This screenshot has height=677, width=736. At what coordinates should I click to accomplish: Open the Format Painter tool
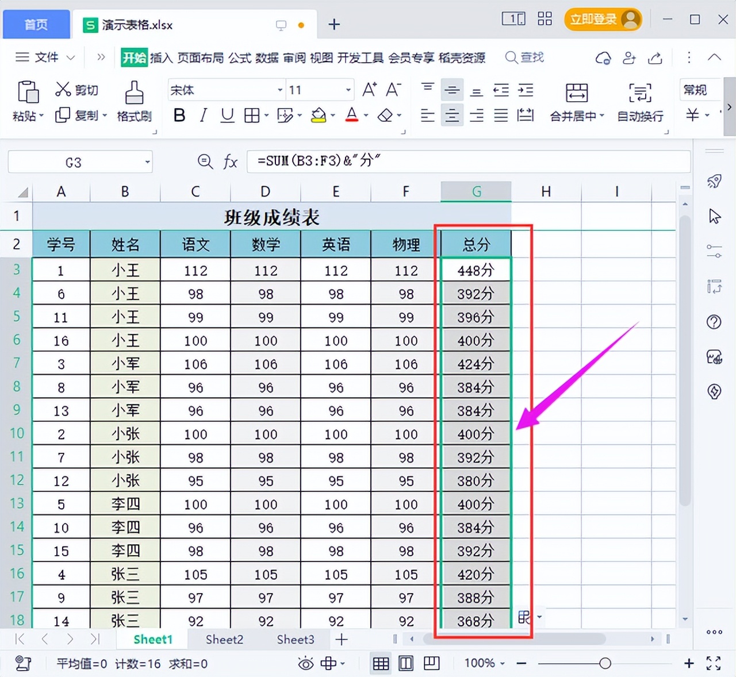point(134,102)
